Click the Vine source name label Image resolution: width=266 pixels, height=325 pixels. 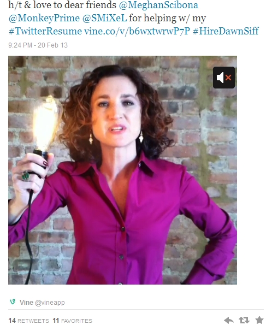pos(26,303)
